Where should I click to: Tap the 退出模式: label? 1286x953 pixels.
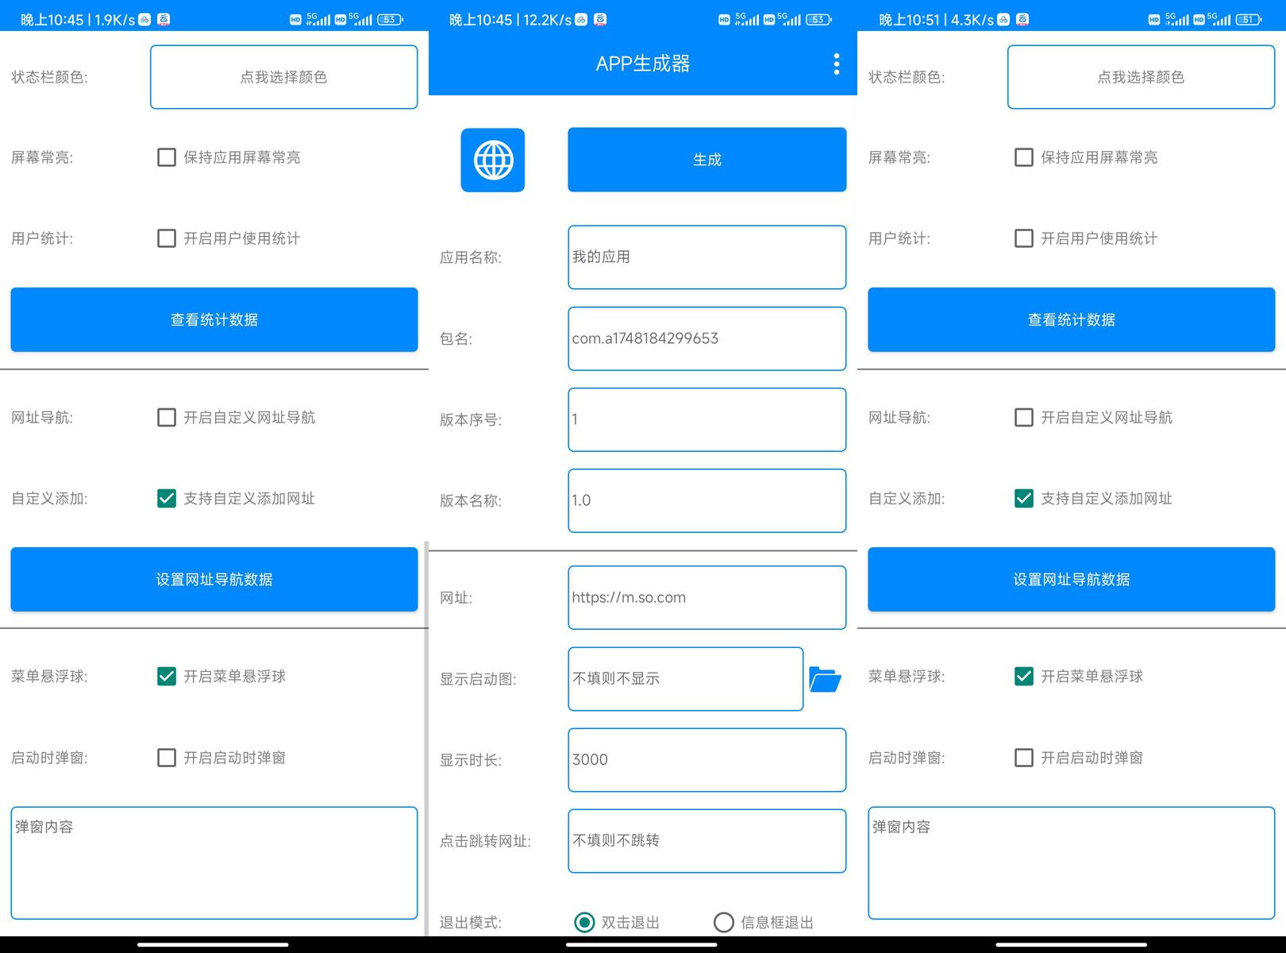coord(471,922)
